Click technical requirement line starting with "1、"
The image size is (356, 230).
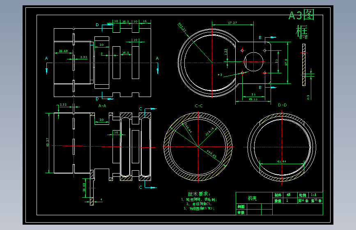point(199,199)
